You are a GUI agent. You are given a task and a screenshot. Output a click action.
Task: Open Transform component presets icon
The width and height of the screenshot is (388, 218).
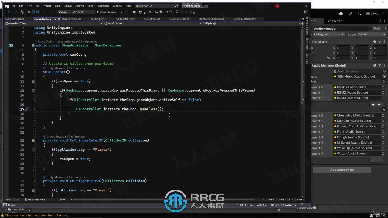[380, 42]
